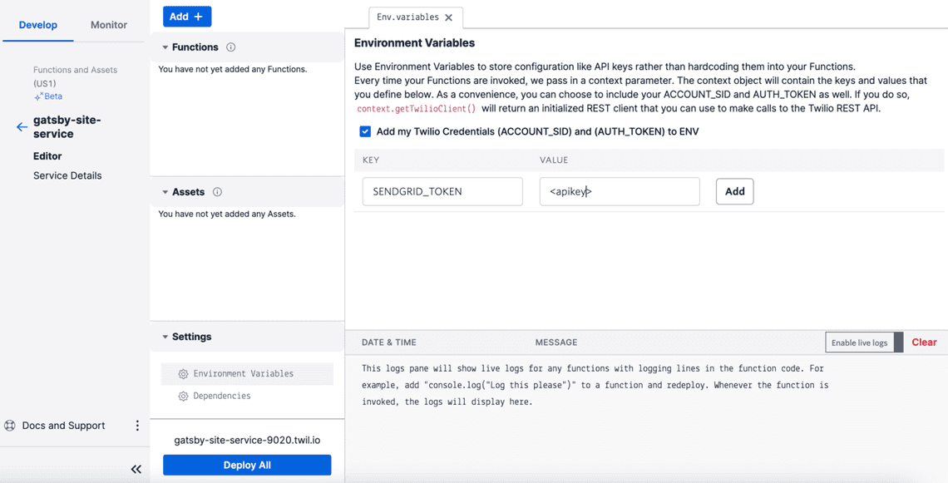
Task: Click the Docs and Support lifebuoy icon
Action: (10, 426)
